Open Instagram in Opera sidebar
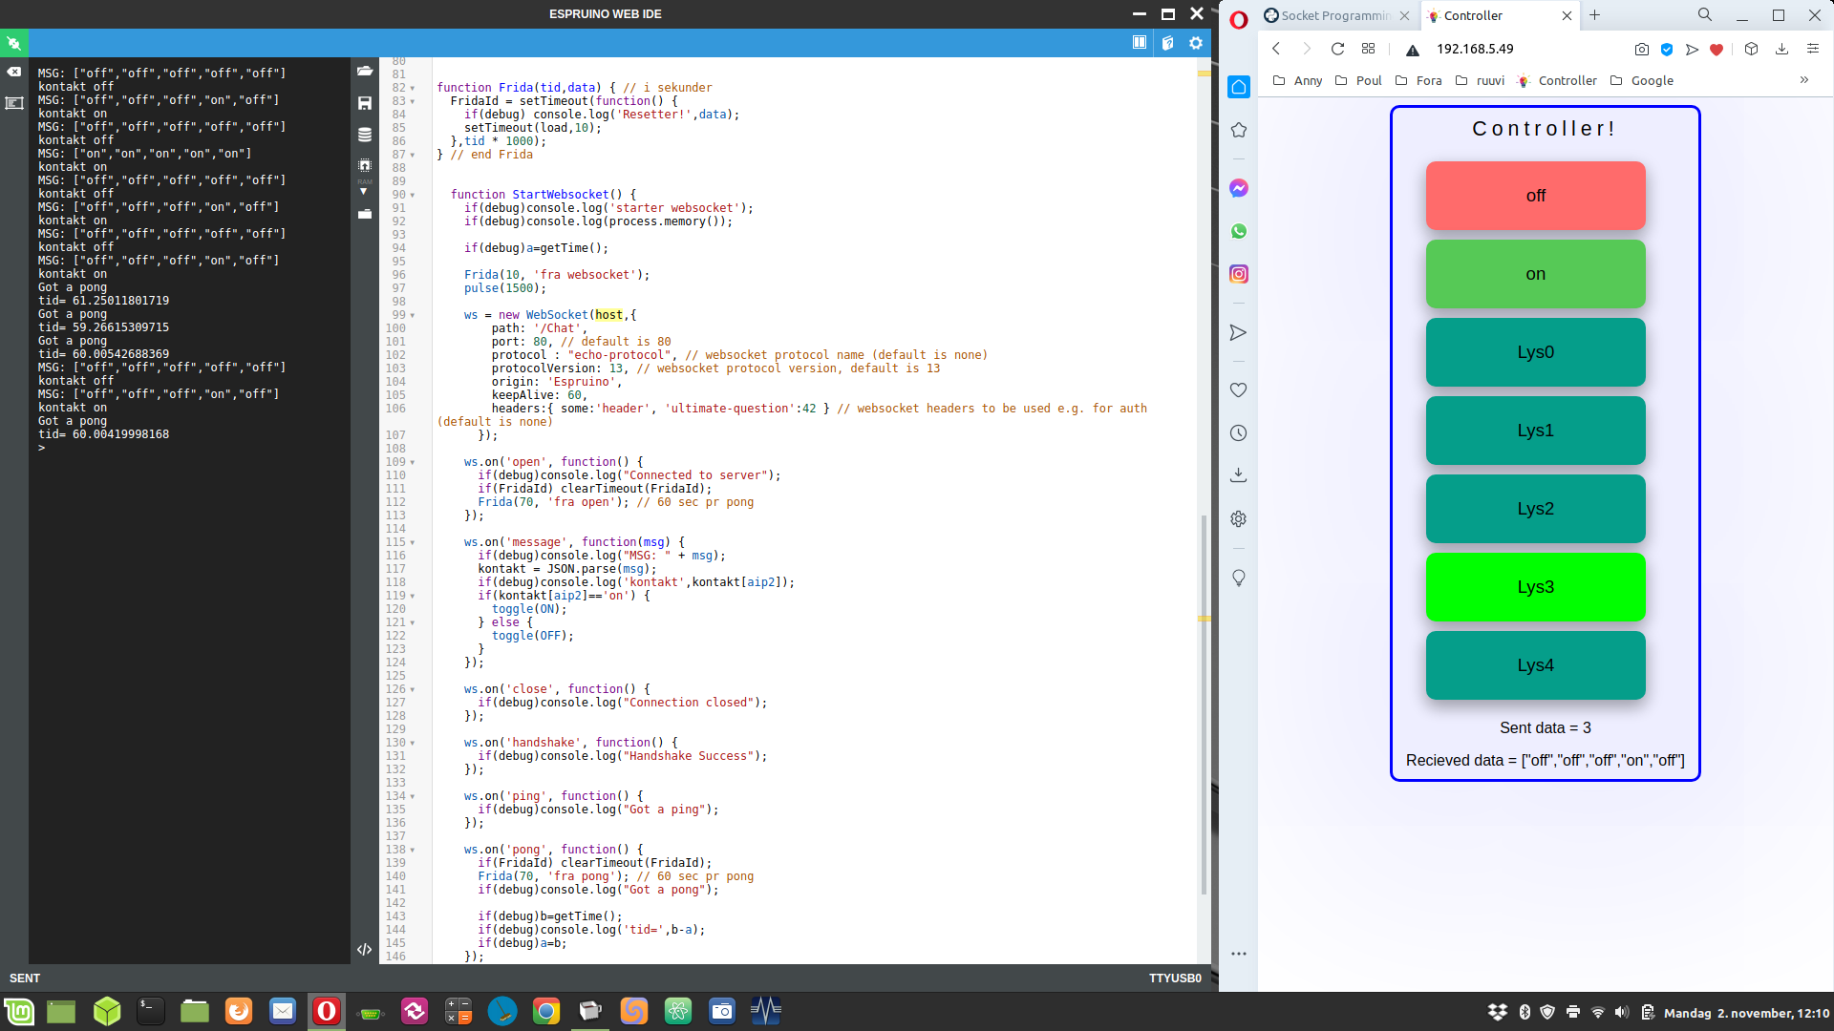Viewport: 1834px width, 1031px height. pos(1238,274)
